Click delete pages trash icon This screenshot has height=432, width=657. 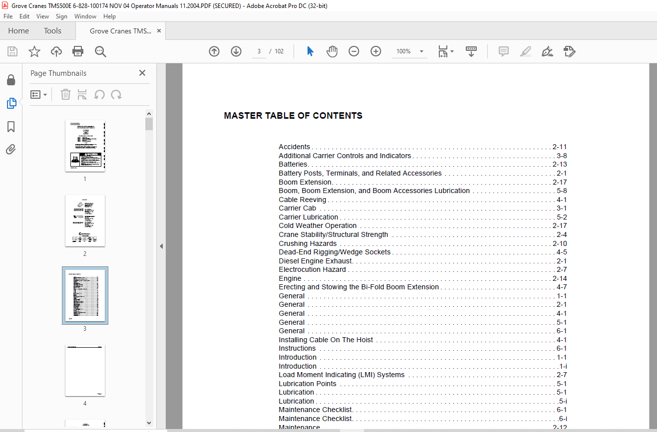pos(65,94)
